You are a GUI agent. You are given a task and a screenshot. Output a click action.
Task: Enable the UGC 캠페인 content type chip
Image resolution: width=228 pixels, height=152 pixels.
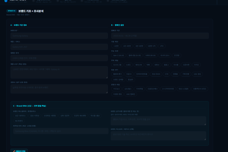tap(131, 94)
